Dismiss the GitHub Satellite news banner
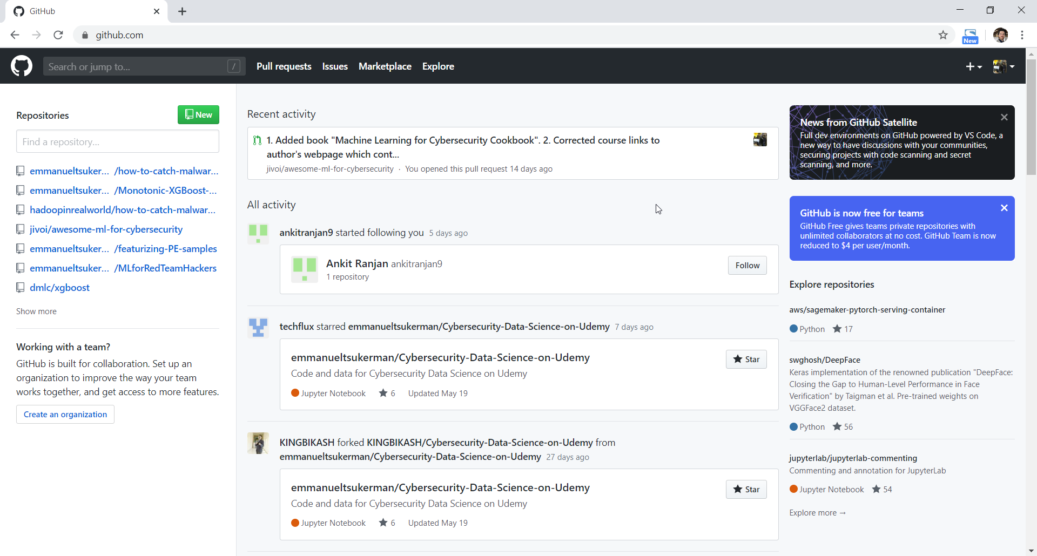Image resolution: width=1037 pixels, height=556 pixels. [x=1004, y=117]
